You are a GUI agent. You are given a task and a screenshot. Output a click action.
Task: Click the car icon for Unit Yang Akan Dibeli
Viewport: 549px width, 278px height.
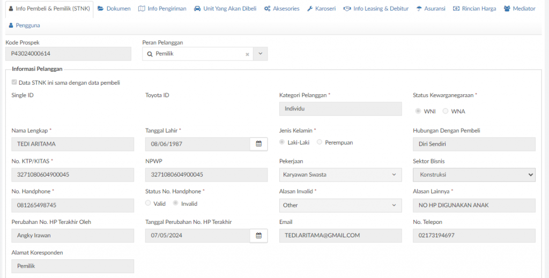point(197,9)
